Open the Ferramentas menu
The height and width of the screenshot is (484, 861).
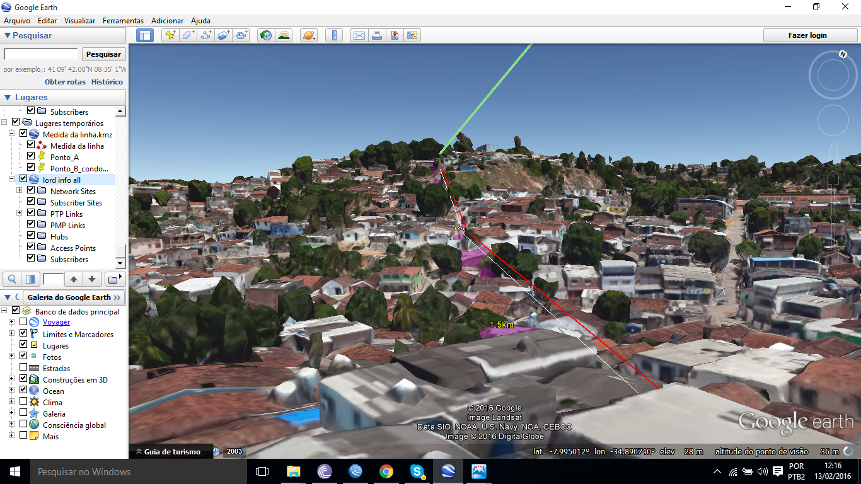tap(123, 21)
